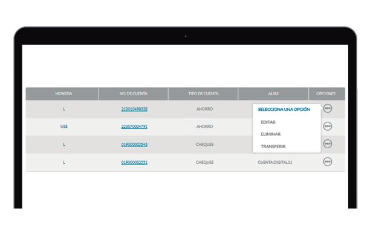Viewport: 370px width, 226px height.
Task: Open account number 223070004791 link
Action: [134, 127]
